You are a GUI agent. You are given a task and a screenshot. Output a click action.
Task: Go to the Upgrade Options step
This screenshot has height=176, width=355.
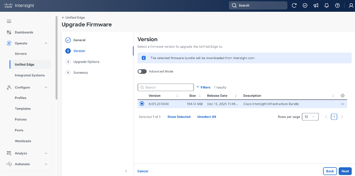[x=83, y=62]
